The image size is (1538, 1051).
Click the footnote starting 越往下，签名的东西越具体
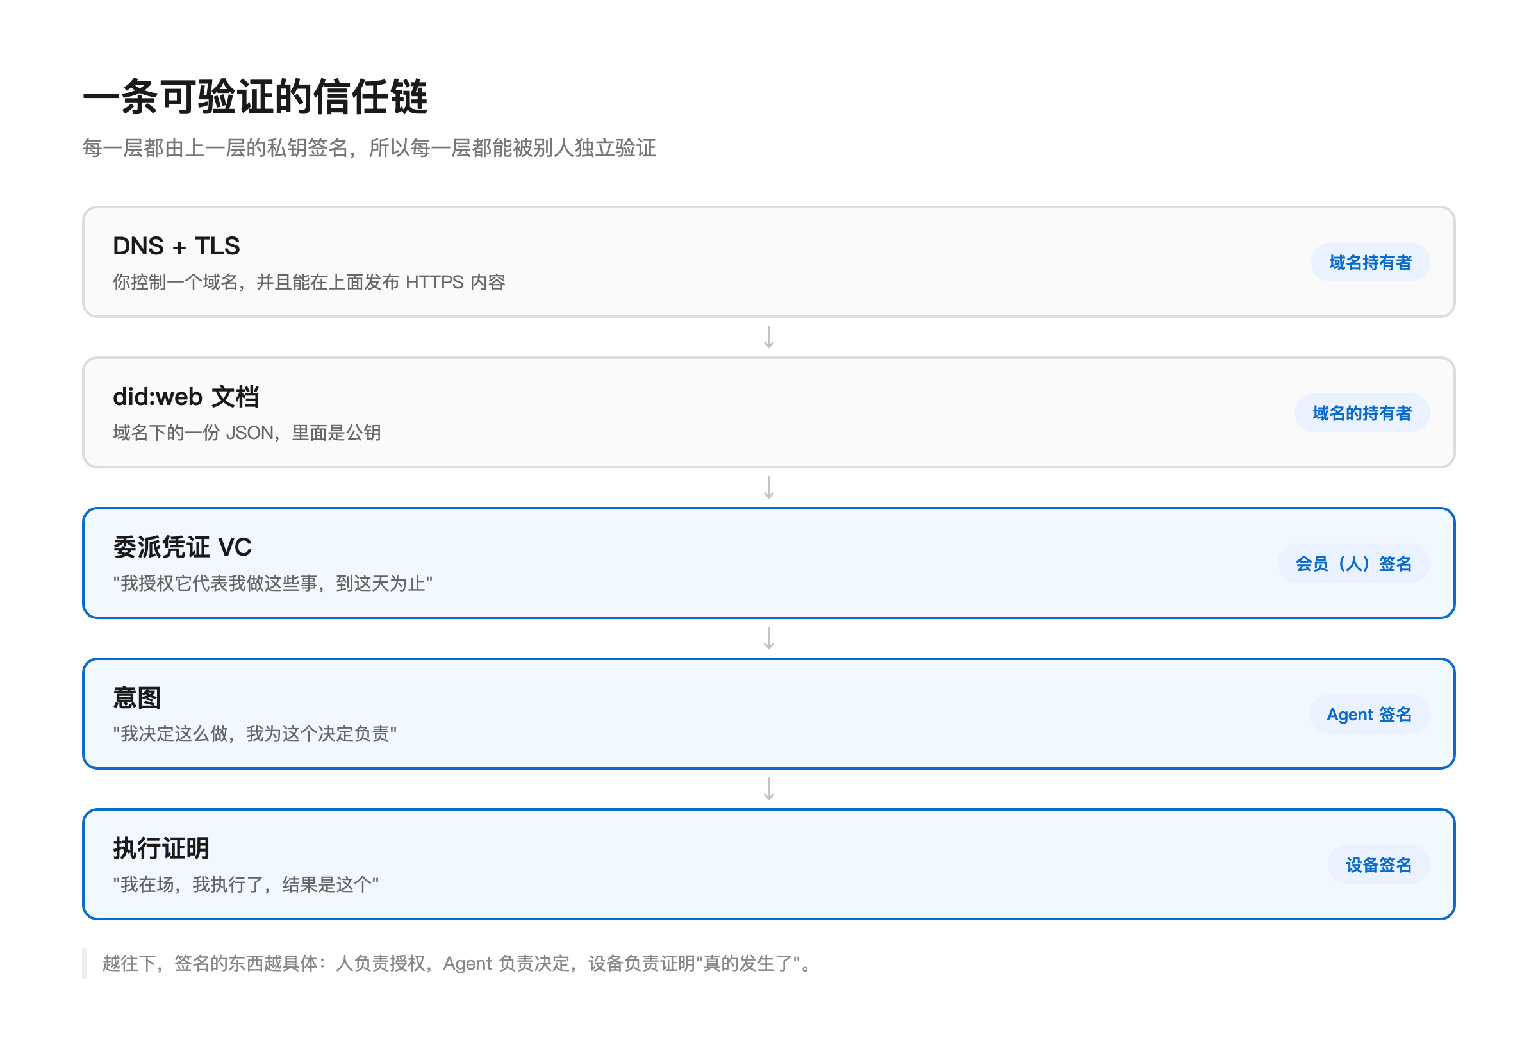coord(457,963)
